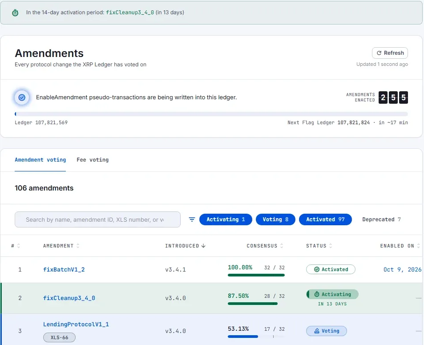Sort by the STATUS column header

click(x=319, y=246)
